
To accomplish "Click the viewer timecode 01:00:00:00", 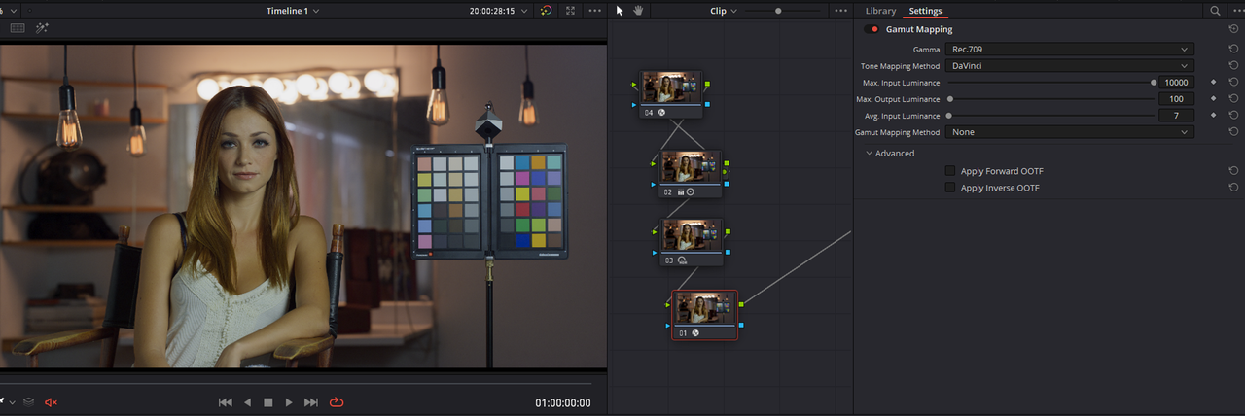I will point(562,402).
